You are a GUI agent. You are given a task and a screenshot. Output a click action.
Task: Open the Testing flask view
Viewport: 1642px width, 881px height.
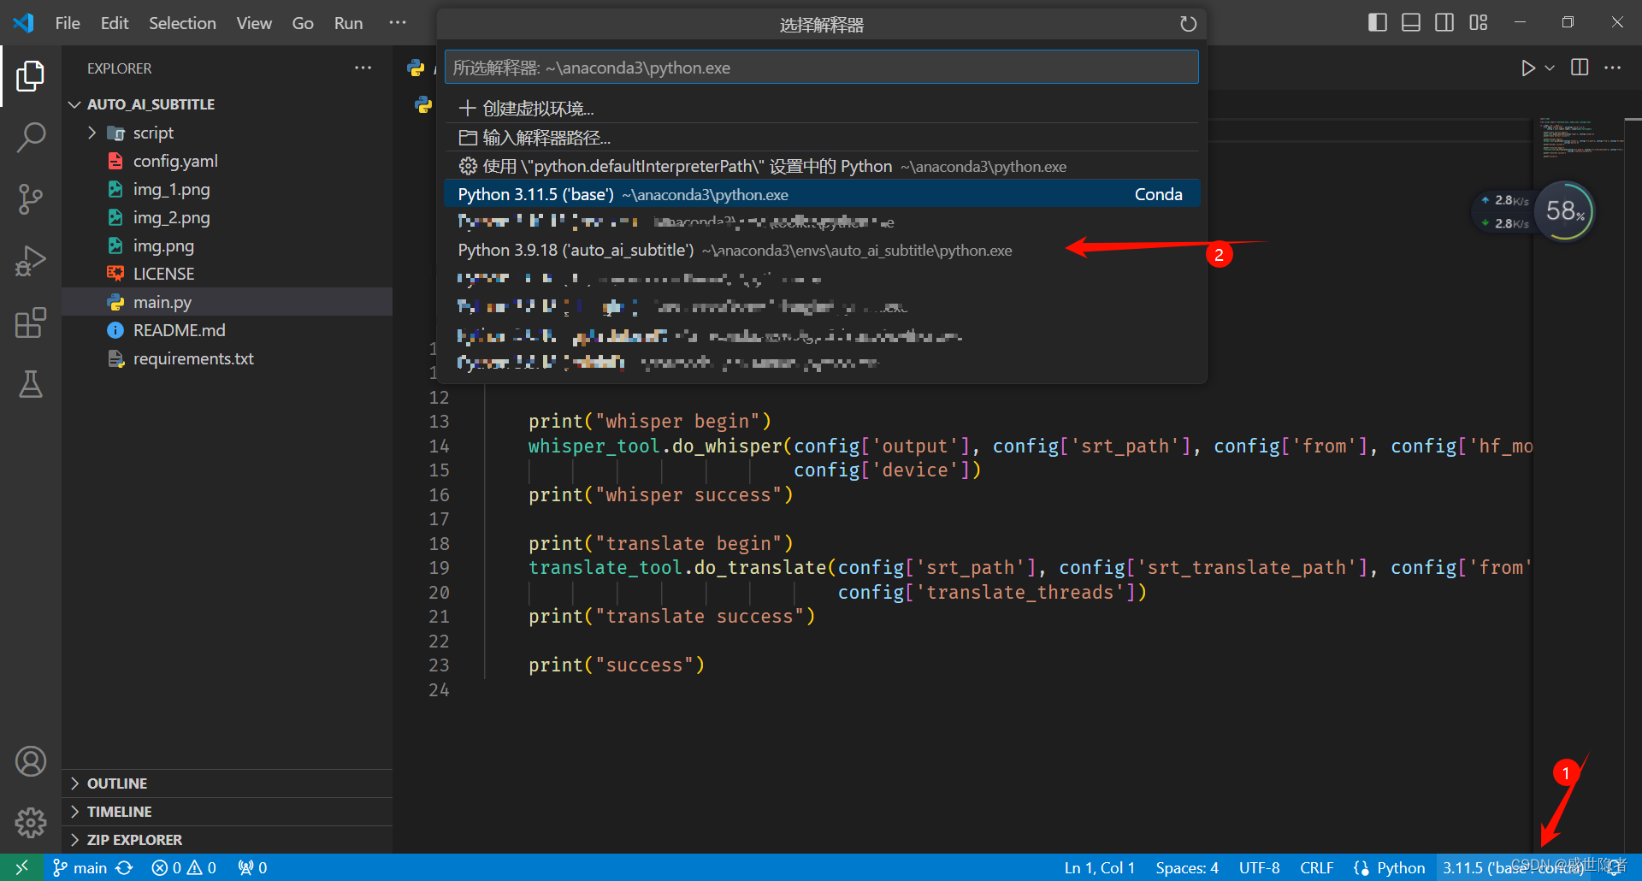tap(30, 384)
